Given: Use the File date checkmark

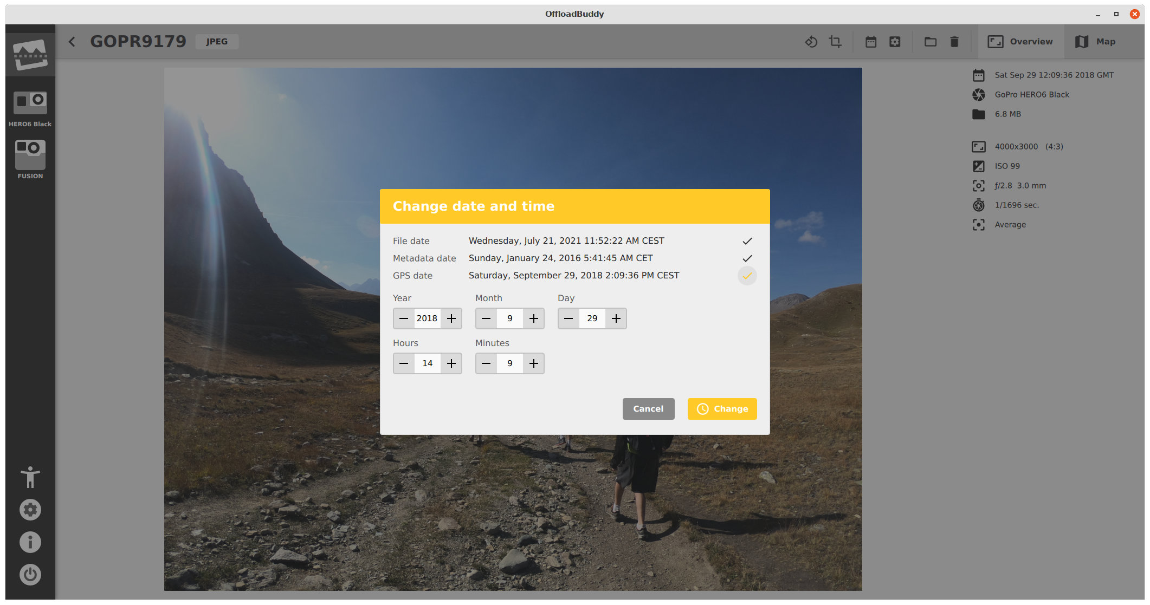Looking at the screenshot, I should (x=747, y=241).
